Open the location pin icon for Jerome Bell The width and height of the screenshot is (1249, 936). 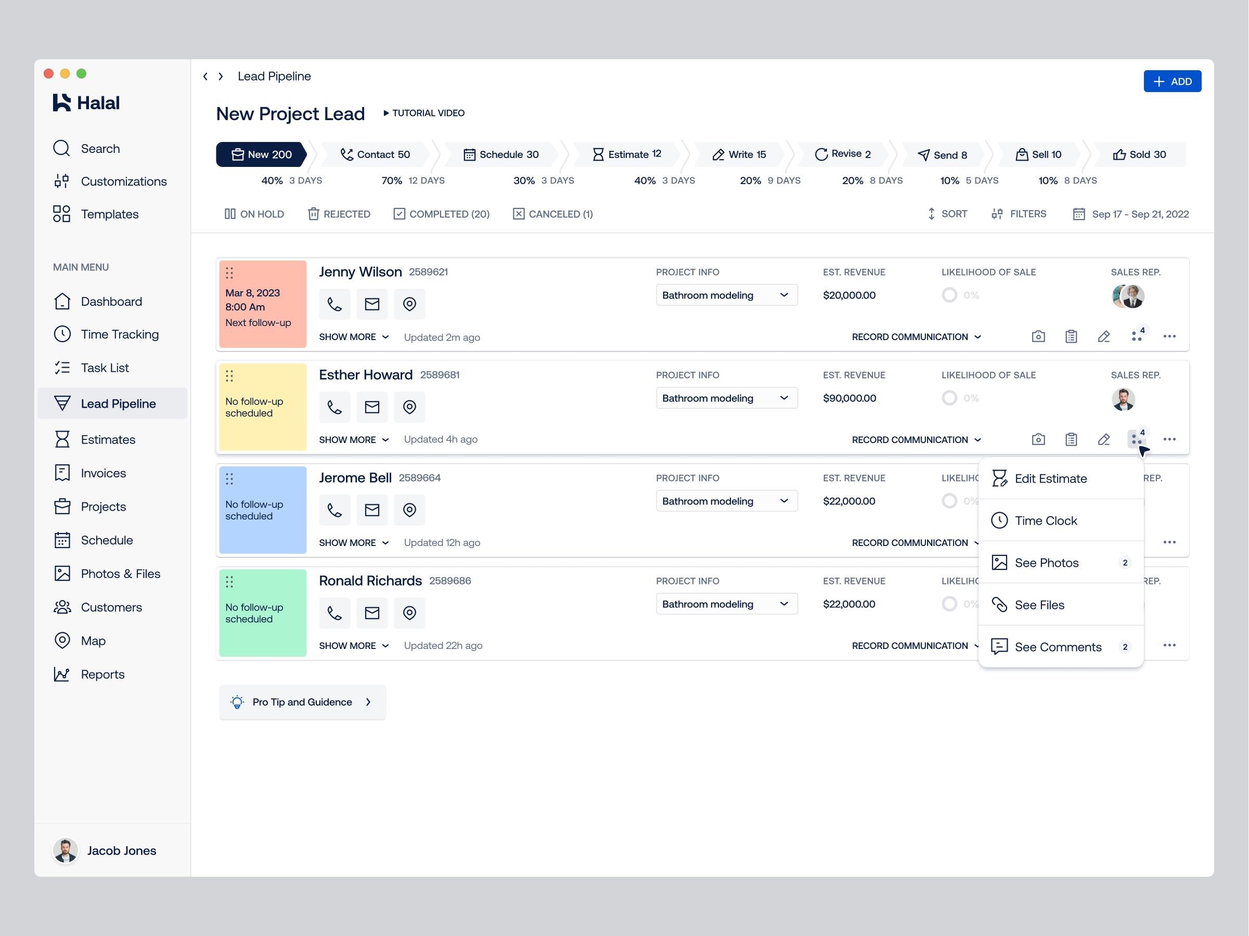coord(409,510)
